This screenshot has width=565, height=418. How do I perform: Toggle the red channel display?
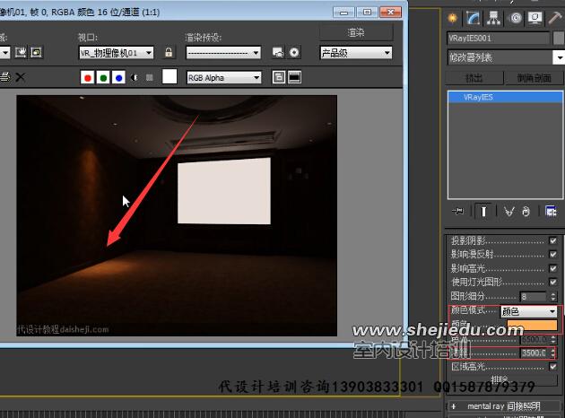(87, 78)
